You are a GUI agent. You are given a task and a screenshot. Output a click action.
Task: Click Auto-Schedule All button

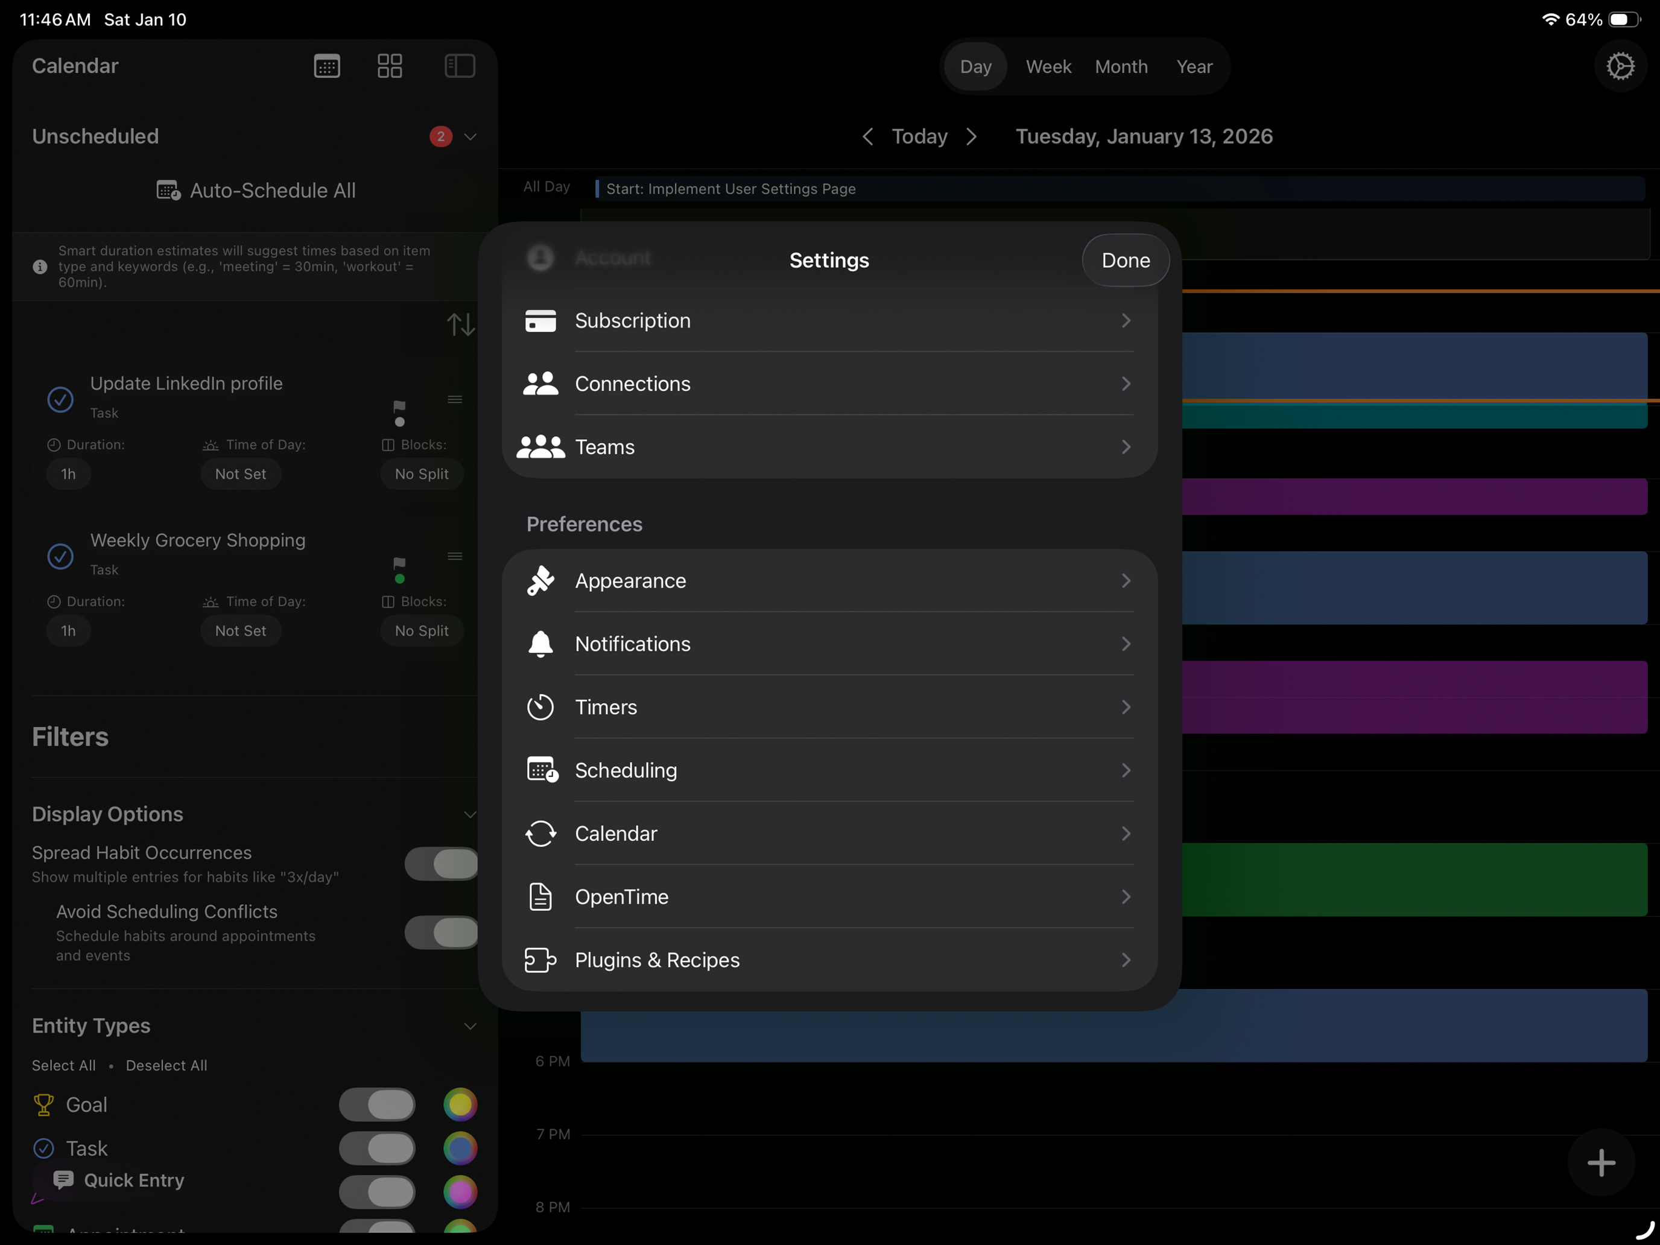[x=255, y=191]
